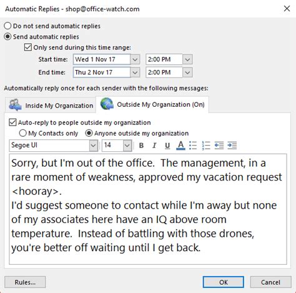Decrease indent of the message text
Viewport: 296px width, 293px height.
click(219, 146)
